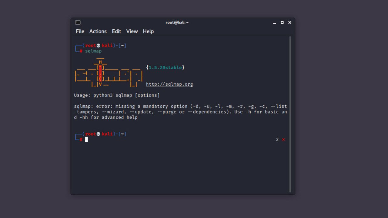The height and width of the screenshot is (218, 388).
Task: Click the sqlmap ASCII art logo
Action: click(108, 73)
